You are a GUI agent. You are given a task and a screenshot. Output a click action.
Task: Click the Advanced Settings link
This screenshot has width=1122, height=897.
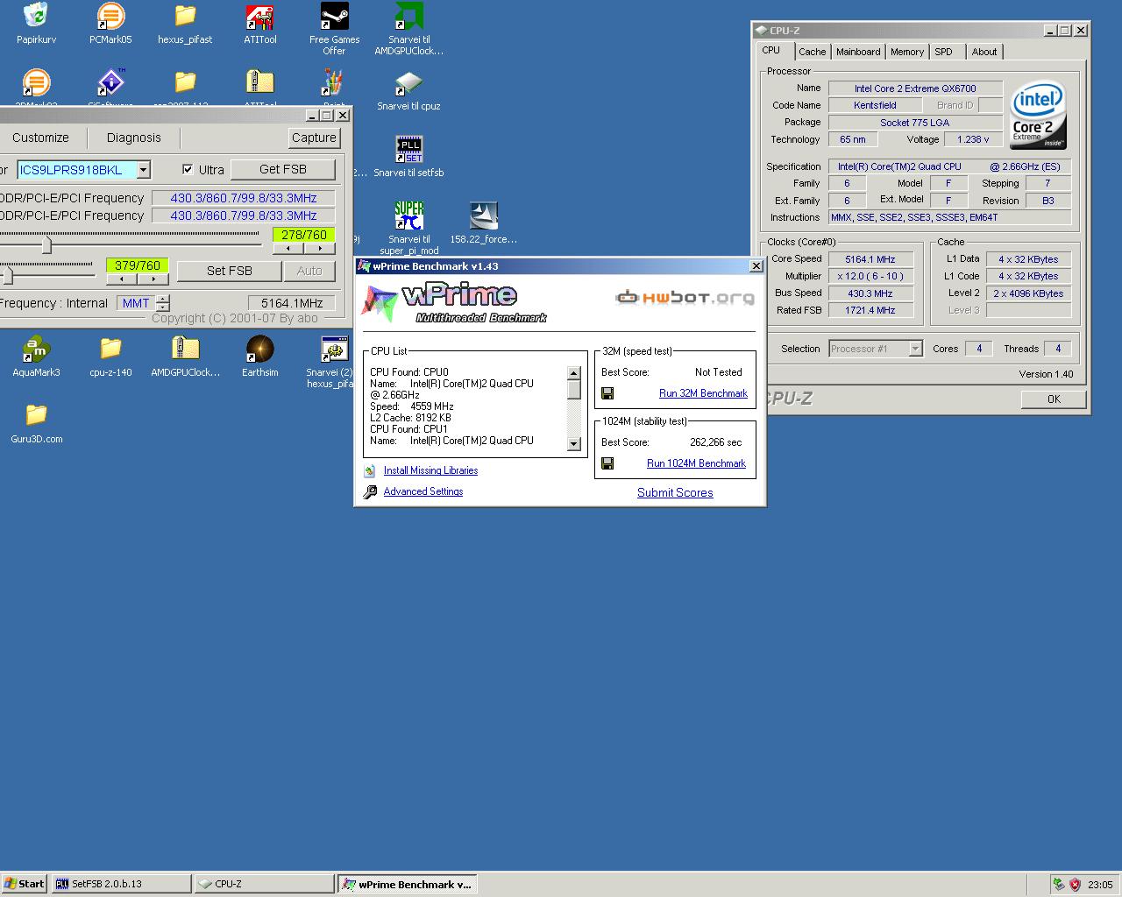coord(423,491)
